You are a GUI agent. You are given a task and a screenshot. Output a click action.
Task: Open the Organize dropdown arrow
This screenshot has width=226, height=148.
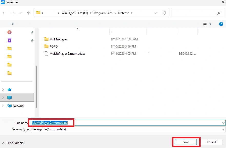13,24
